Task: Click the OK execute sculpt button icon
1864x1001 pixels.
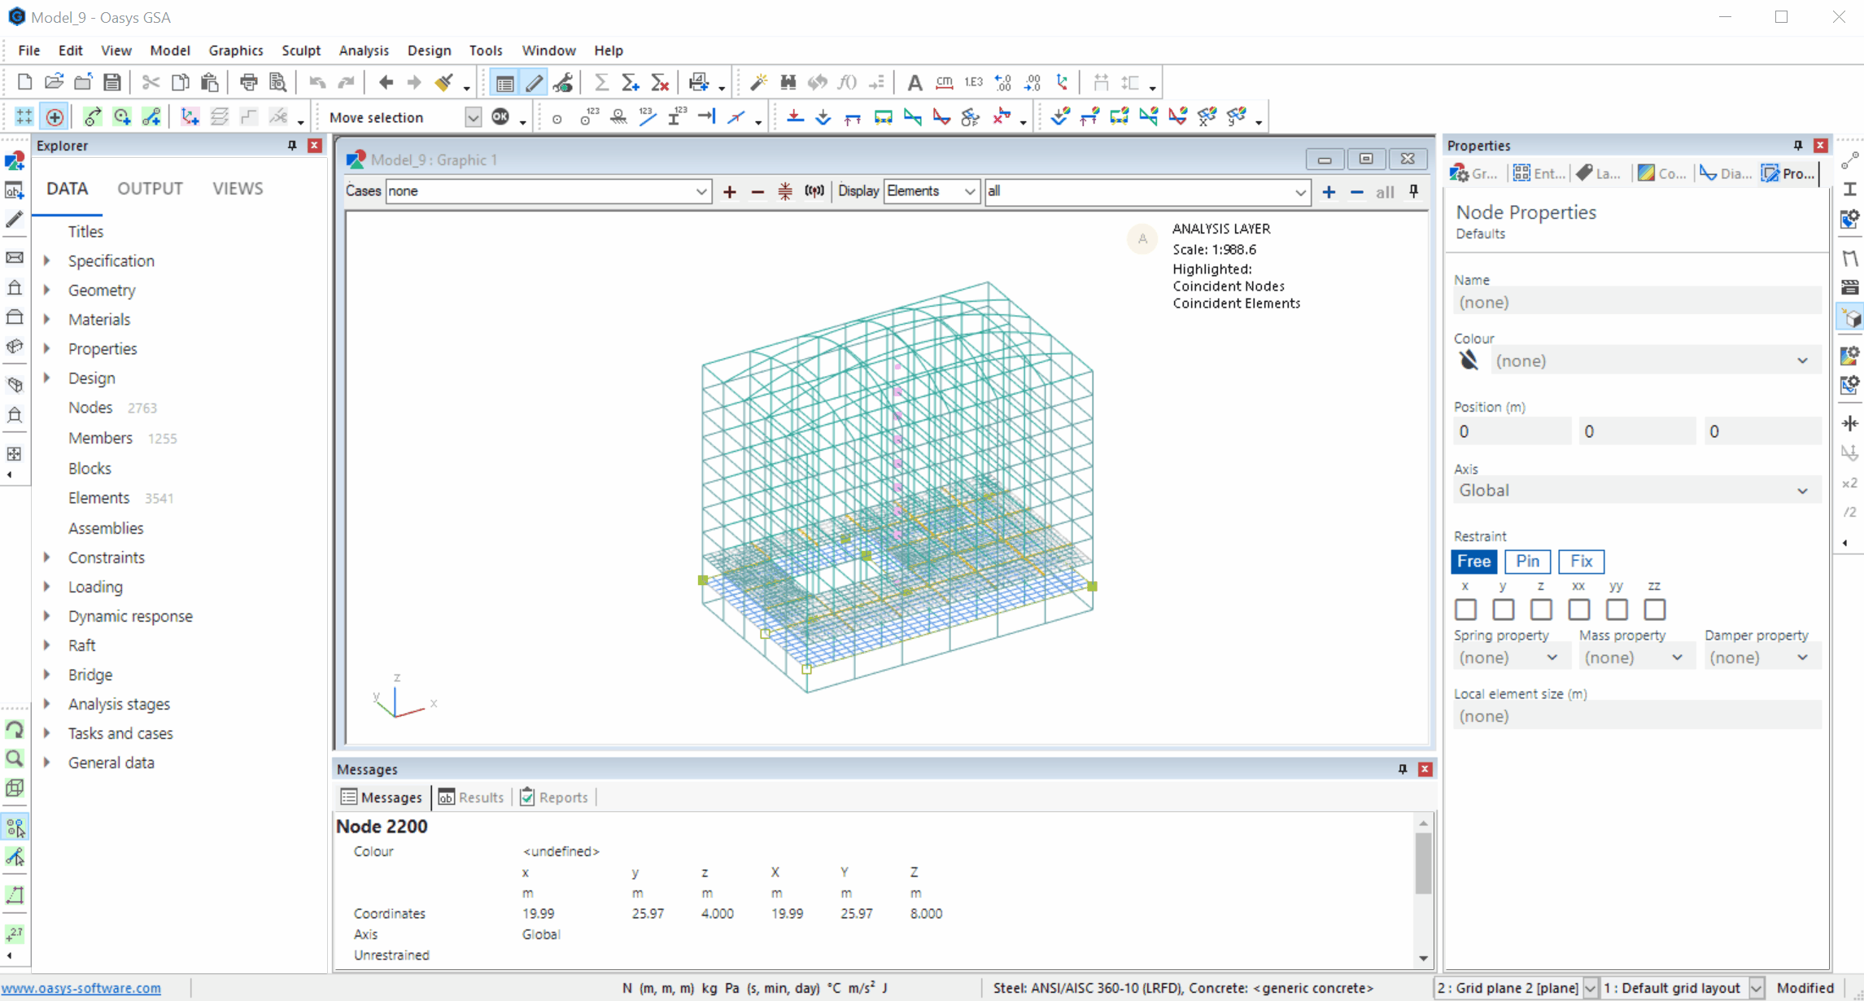Action: point(500,117)
